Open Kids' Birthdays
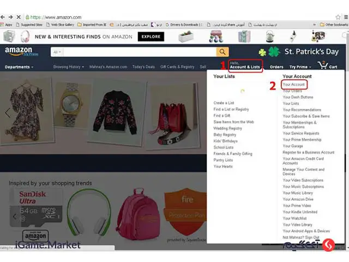Screen dimensions: 349x262 tap(225, 141)
